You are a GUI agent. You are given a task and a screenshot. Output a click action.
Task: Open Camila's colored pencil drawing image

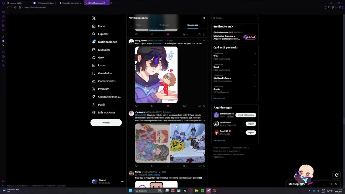[153, 143]
